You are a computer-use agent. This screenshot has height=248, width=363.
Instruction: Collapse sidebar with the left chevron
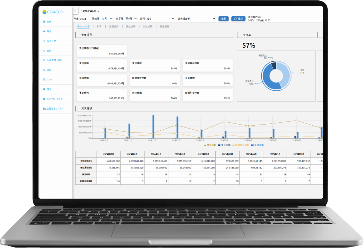point(76,11)
